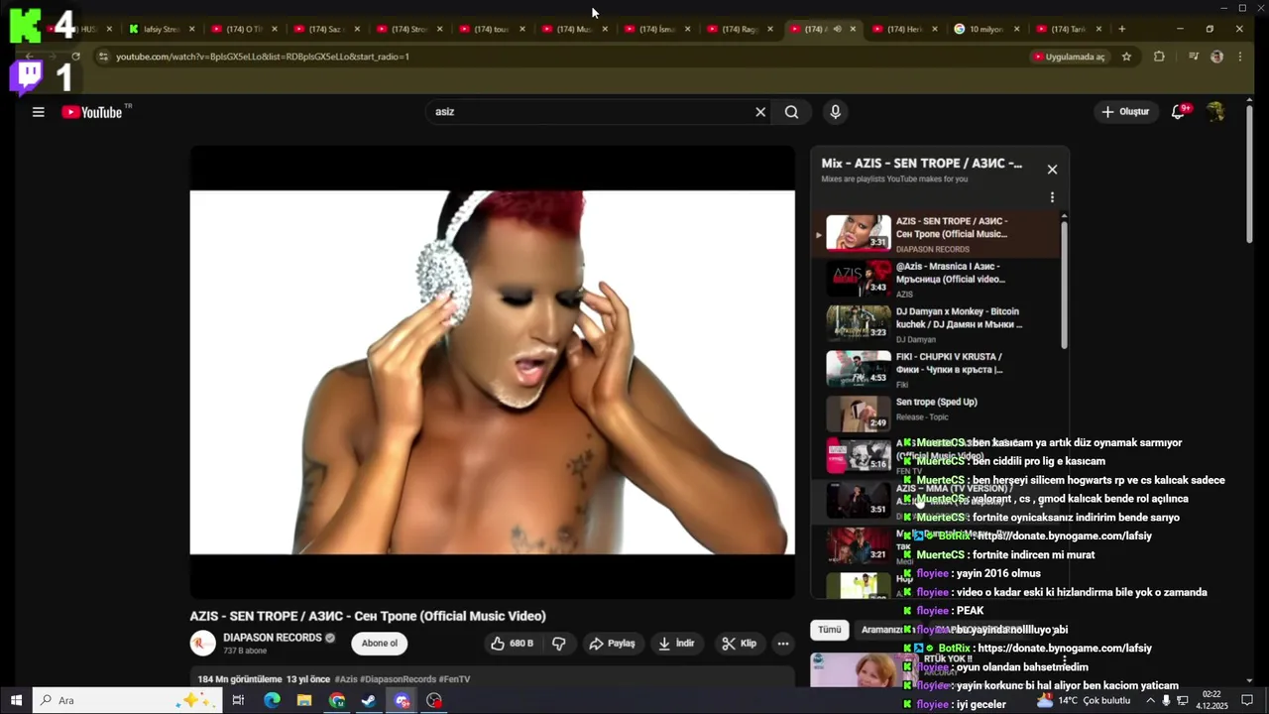Open the account avatar menu
The image size is (1269, 714).
(x=1215, y=112)
